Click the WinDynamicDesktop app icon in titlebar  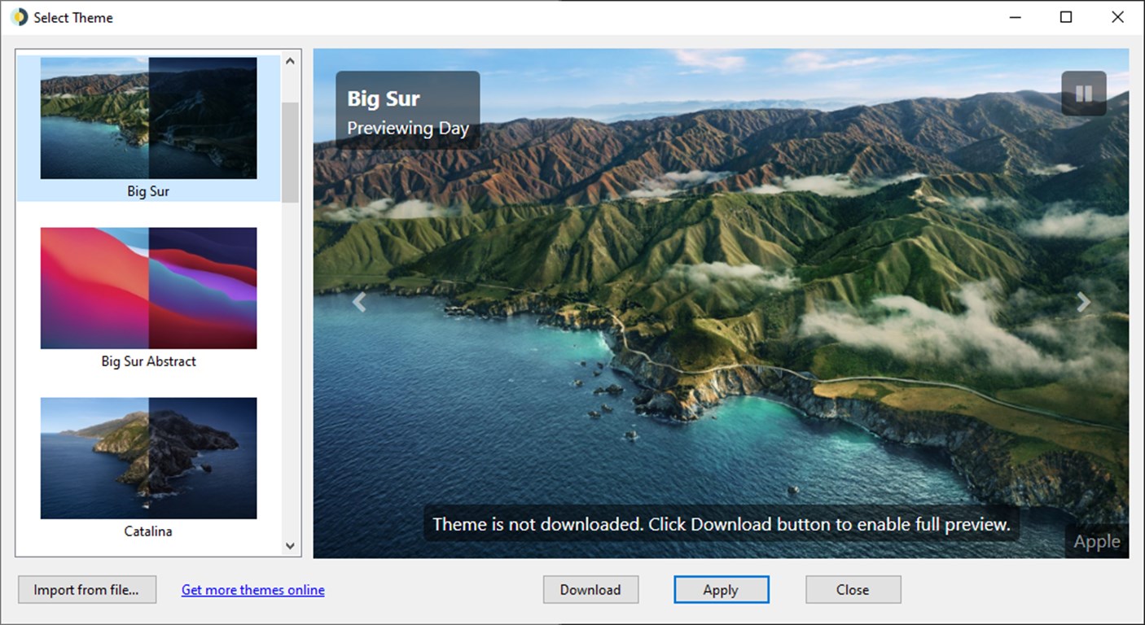click(16, 16)
